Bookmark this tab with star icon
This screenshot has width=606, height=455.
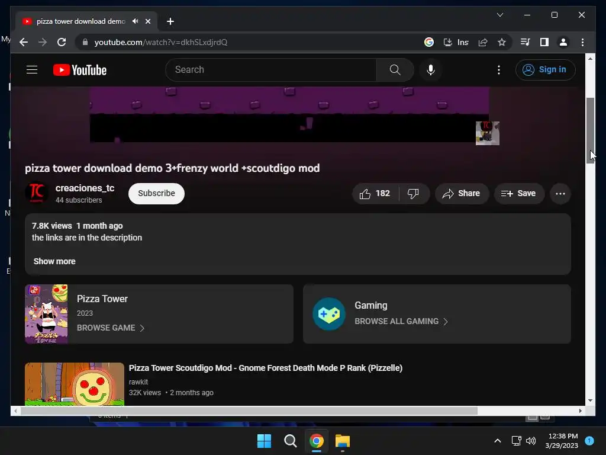[502, 42]
